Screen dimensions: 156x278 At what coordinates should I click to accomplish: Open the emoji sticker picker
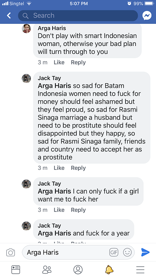[127, 252]
